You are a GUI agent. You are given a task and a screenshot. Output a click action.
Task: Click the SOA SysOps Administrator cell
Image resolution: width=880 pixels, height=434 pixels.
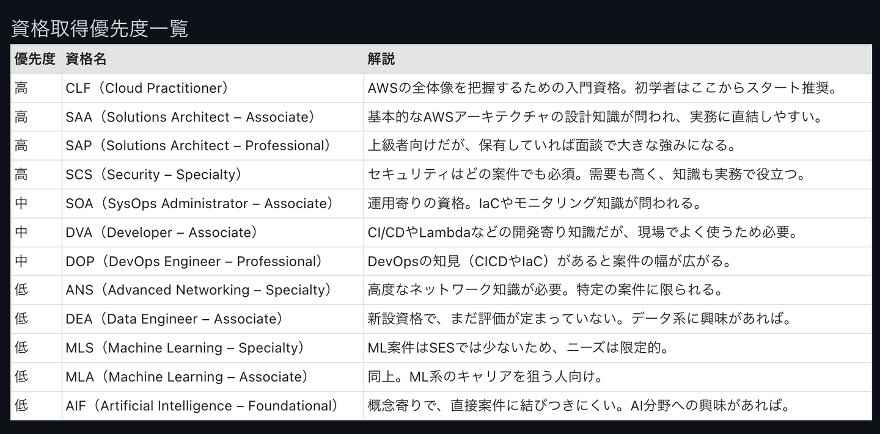[x=199, y=203]
